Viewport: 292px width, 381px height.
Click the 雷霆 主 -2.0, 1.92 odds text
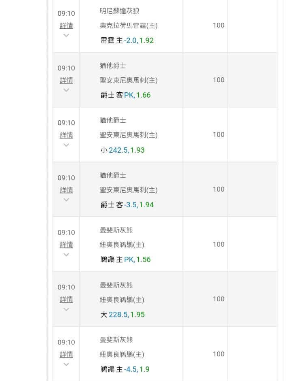[127, 40]
